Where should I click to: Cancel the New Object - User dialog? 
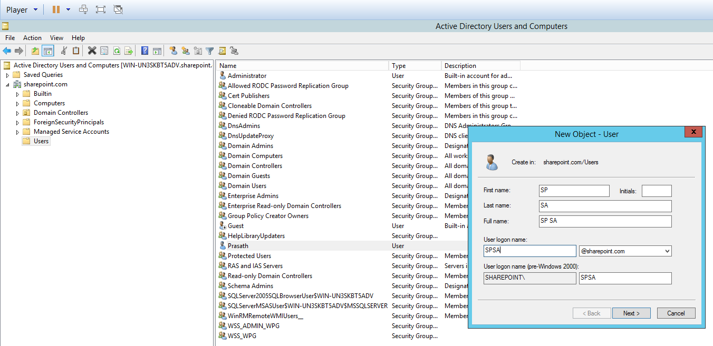point(676,313)
